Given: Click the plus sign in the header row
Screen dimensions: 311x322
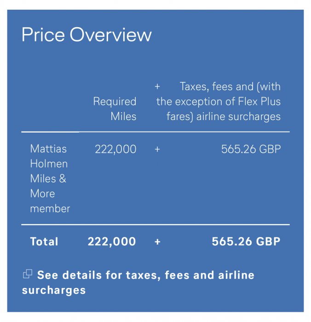Looking at the screenshot, I should [157, 86].
